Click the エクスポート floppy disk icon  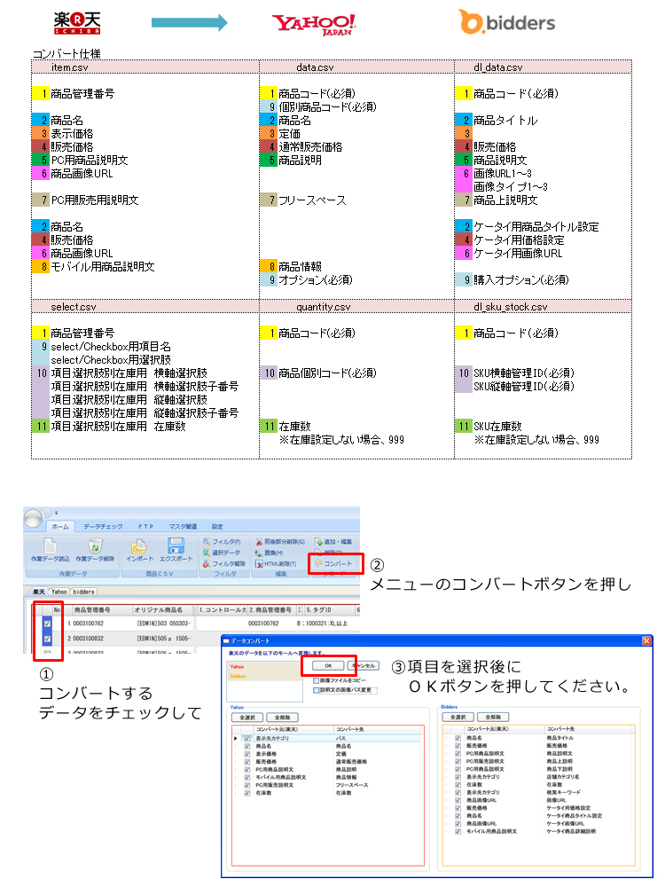click(176, 546)
